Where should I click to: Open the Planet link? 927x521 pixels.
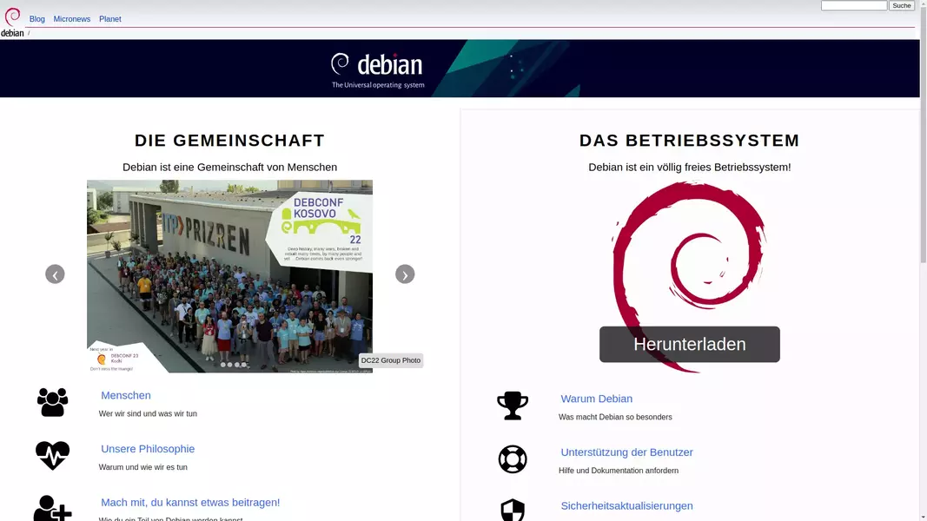(110, 19)
